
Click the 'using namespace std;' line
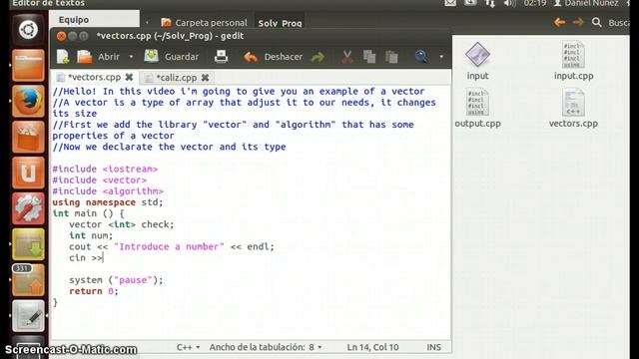coord(108,202)
